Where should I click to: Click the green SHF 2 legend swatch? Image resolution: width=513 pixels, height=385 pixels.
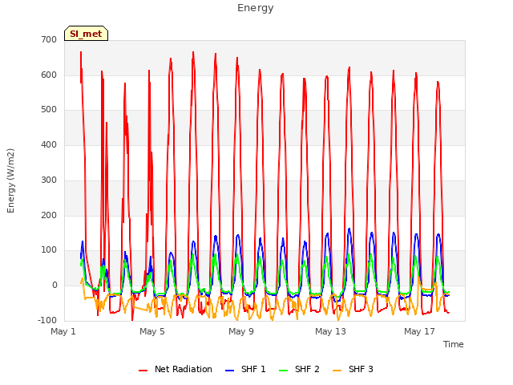(x=283, y=371)
